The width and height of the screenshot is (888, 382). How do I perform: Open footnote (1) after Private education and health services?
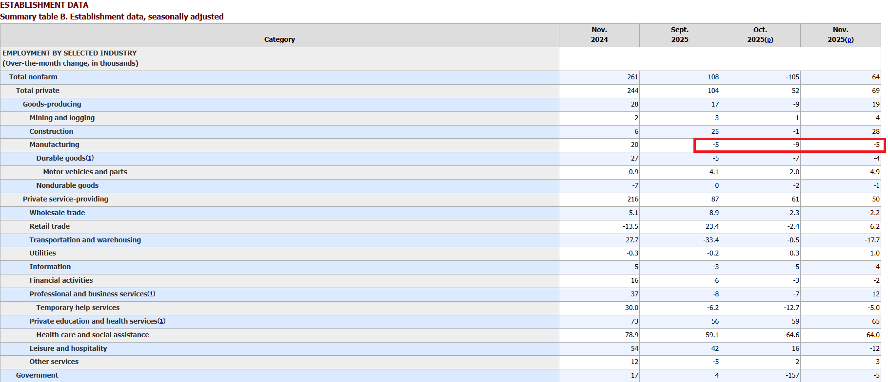pyautogui.click(x=161, y=321)
